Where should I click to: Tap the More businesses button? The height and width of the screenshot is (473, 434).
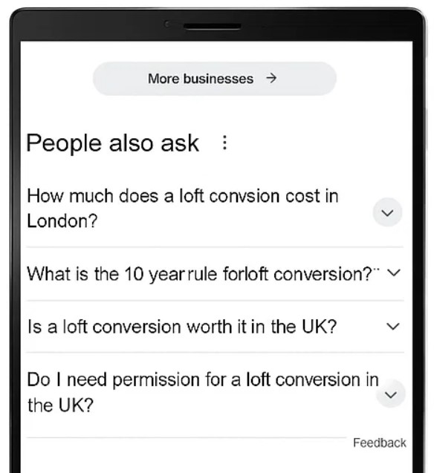coord(215,79)
